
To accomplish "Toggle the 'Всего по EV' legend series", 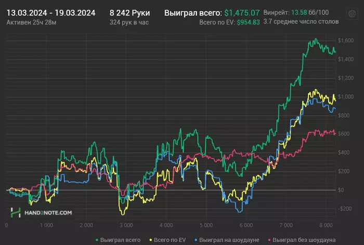I will click(167, 240).
